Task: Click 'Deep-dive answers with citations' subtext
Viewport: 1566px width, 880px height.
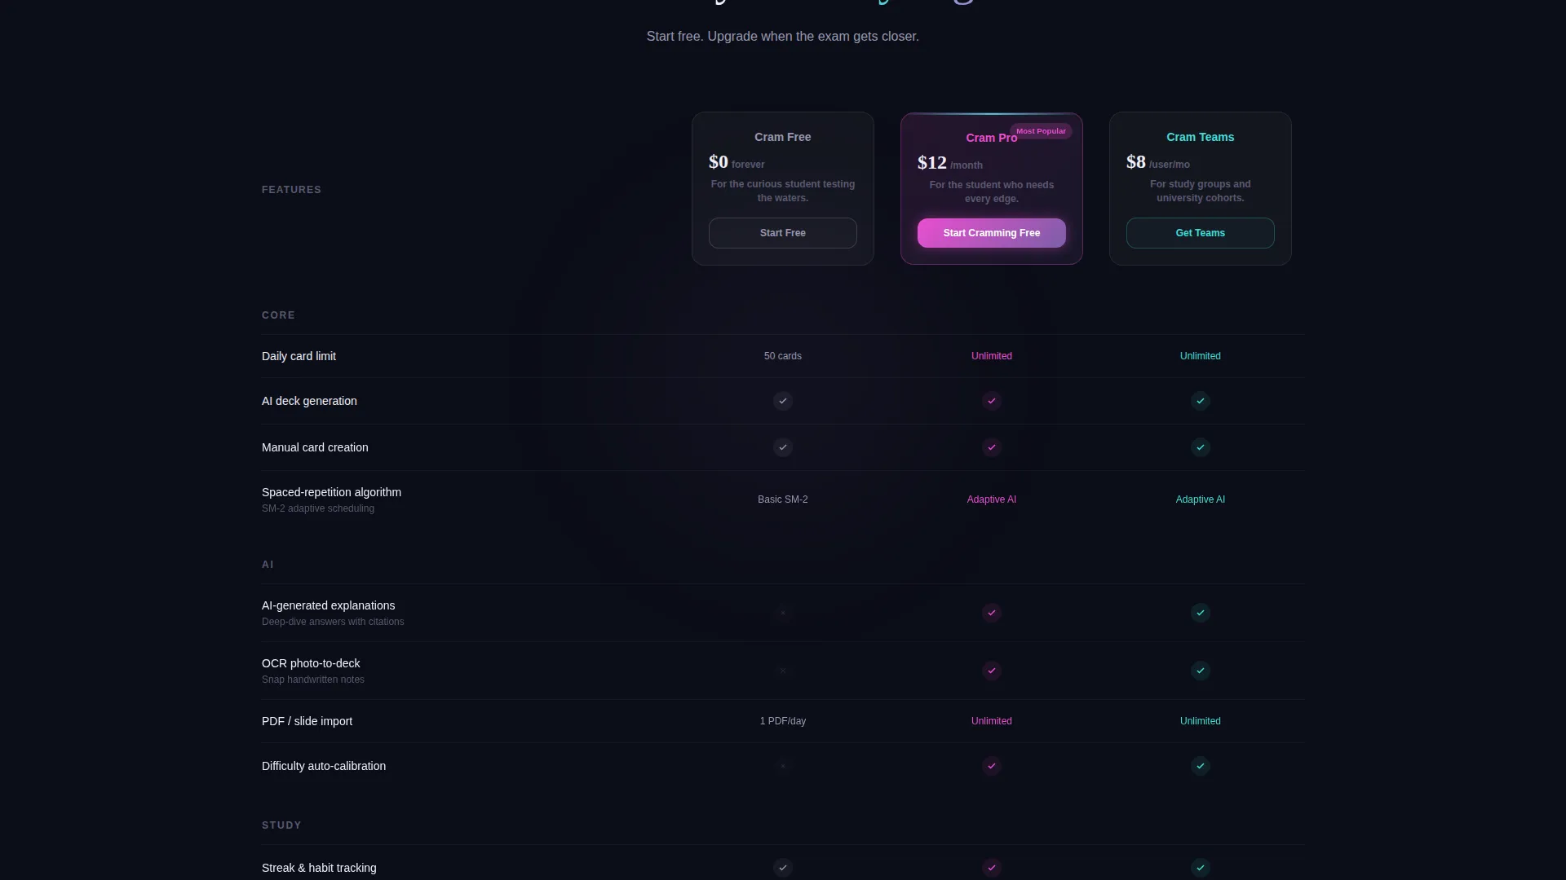Action: pyautogui.click(x=333, y=622)
